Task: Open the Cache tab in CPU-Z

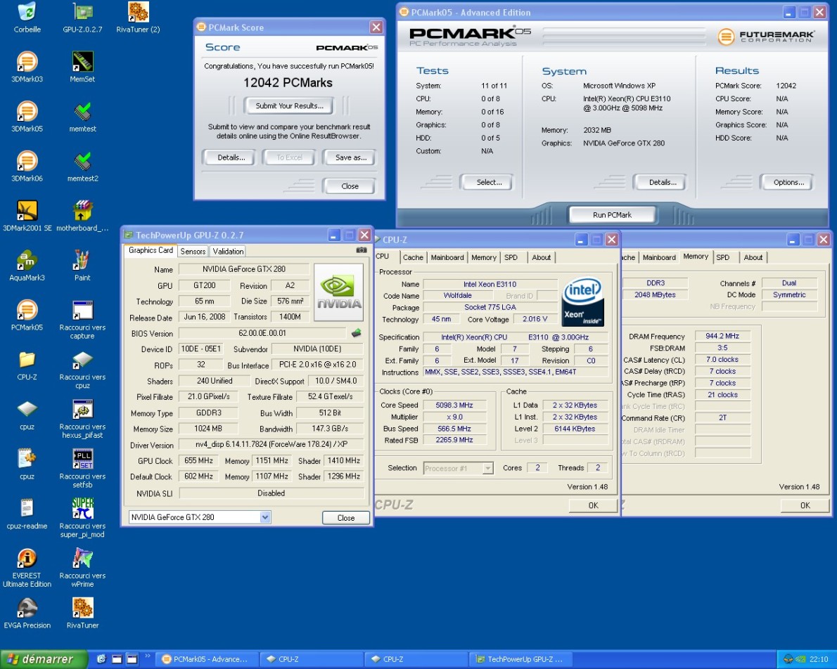Action: point(413,257)
